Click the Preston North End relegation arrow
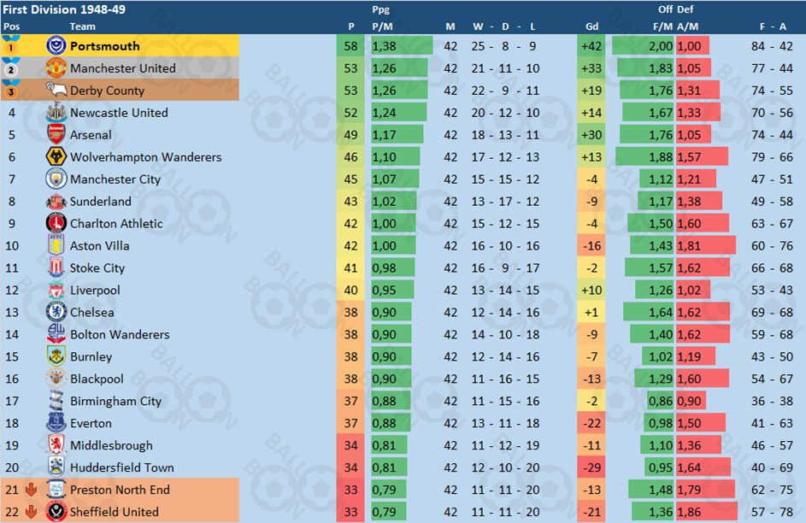Image resolution: width=806 pixels, height=523 pixels. point(32,490)
